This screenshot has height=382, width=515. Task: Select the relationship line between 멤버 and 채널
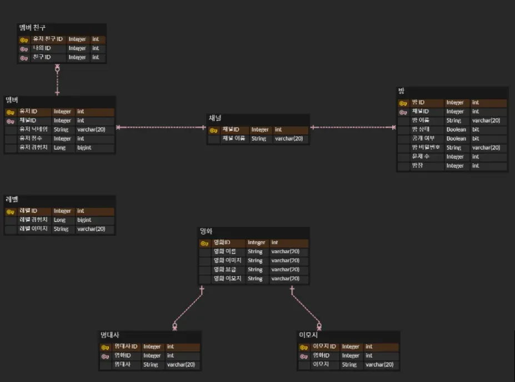click(x=161, y=127)
